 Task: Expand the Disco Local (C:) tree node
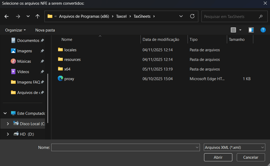tap(8, 124)
